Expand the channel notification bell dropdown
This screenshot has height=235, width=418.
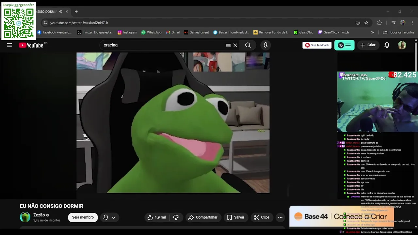[x=109, y=217]
